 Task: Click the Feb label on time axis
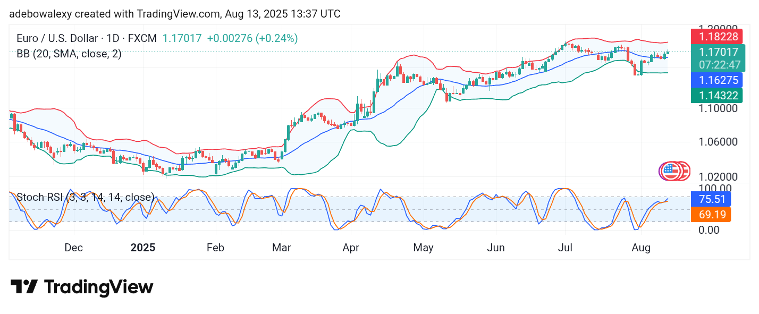(x=215, y=248)
